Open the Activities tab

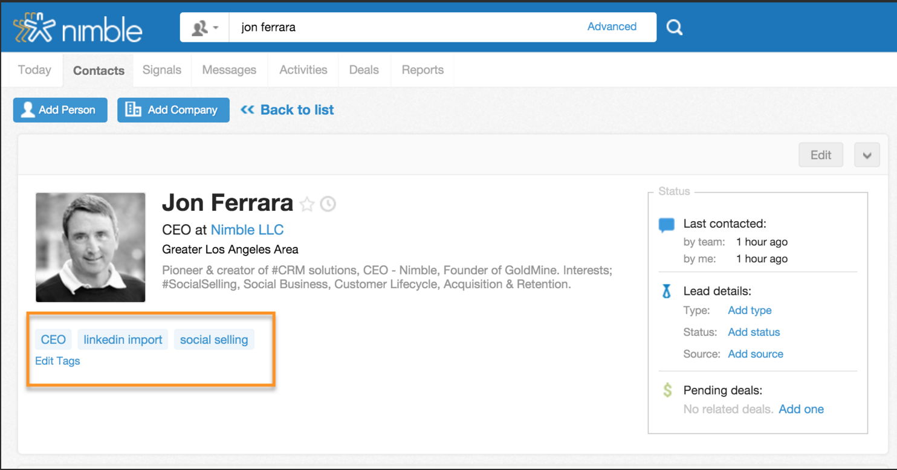(x=303, y=70)
